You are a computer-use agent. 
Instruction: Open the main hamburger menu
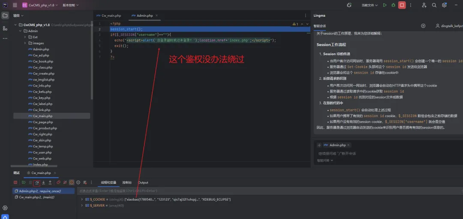click(15, 5)
